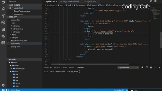Open the editor More Actions menu
The height and width of the screenshot is (91, 162).
160,1
